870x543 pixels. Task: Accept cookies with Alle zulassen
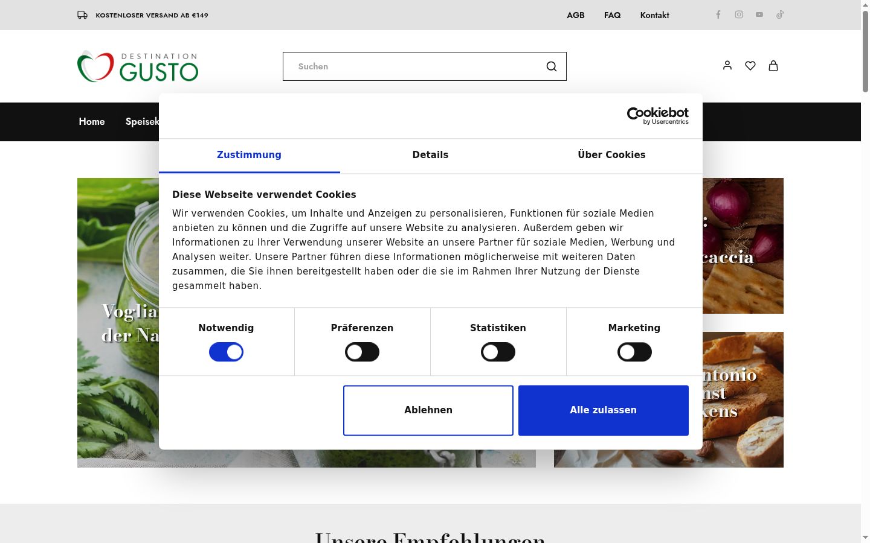click(604, 410)
